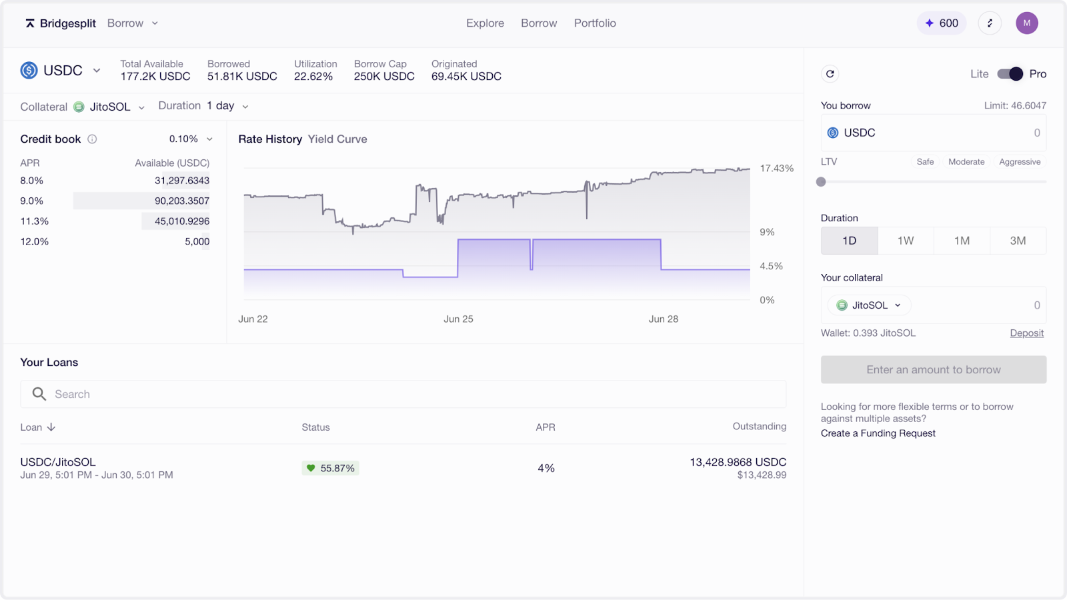Screen dimensions: 1067x600
Task: Click the search magnifier icon in Your Loans
Action: pyautogui.click(x=39, y=394)
